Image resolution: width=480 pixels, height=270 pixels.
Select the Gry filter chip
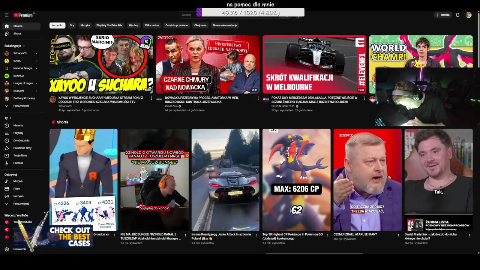point(72,25)
